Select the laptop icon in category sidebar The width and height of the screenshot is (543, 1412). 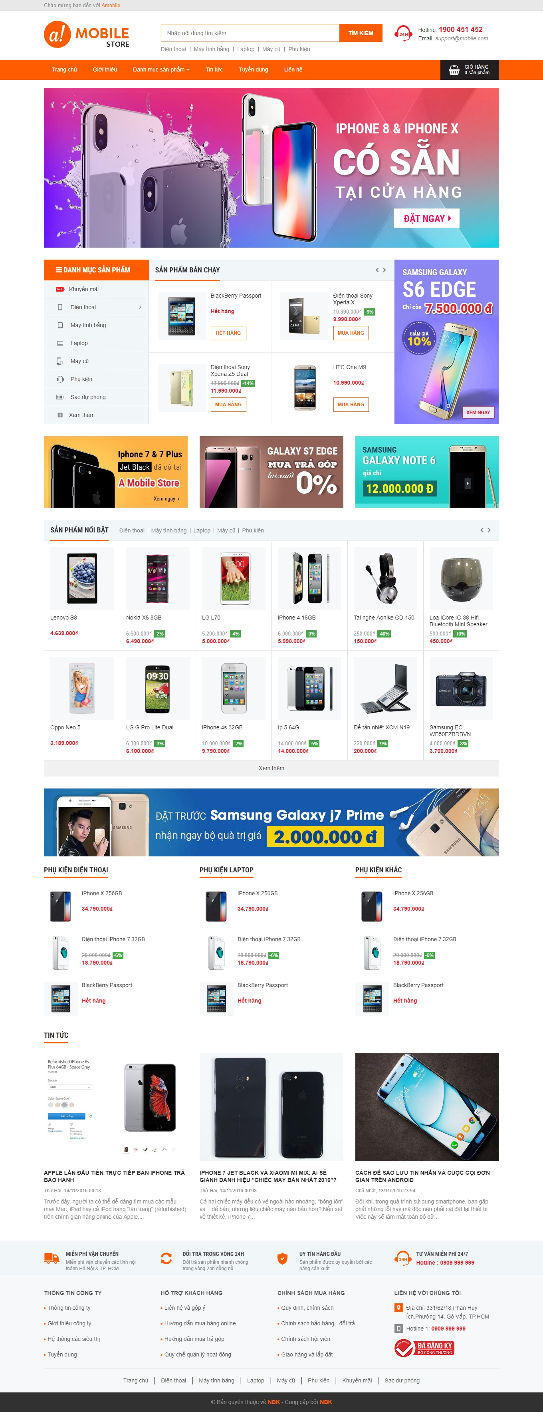pos(60,343)
